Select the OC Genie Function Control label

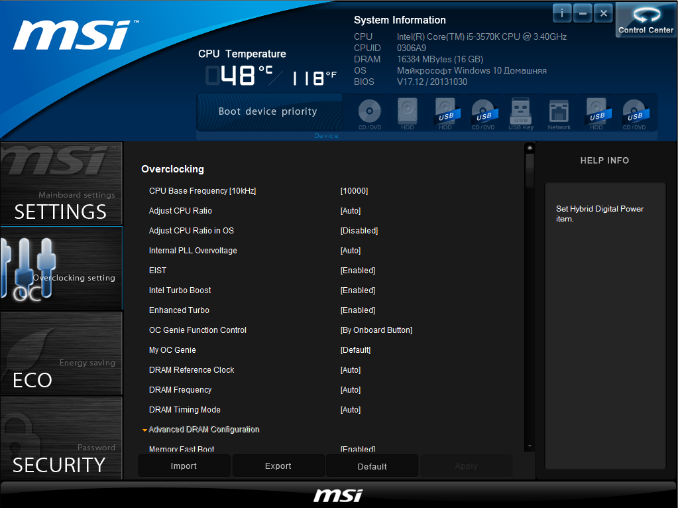tap(198, 330)
